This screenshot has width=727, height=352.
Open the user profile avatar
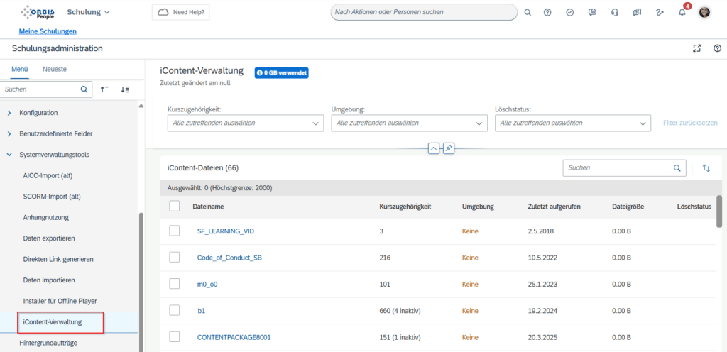704,13
